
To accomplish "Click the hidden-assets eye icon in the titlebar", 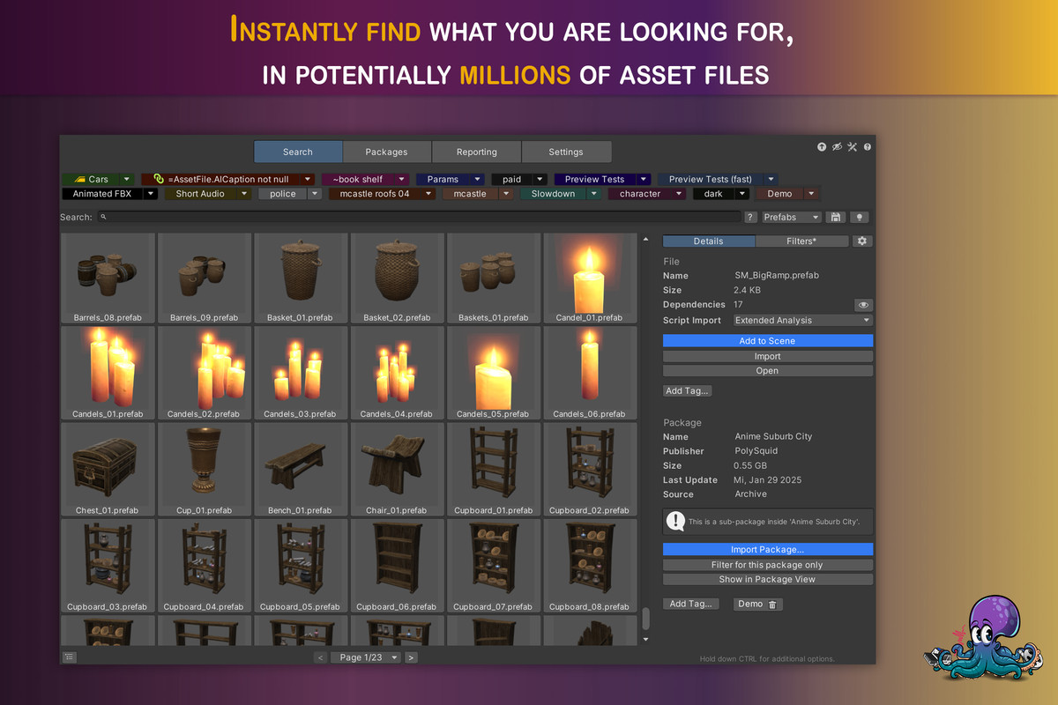I will (x=837, y=146).
